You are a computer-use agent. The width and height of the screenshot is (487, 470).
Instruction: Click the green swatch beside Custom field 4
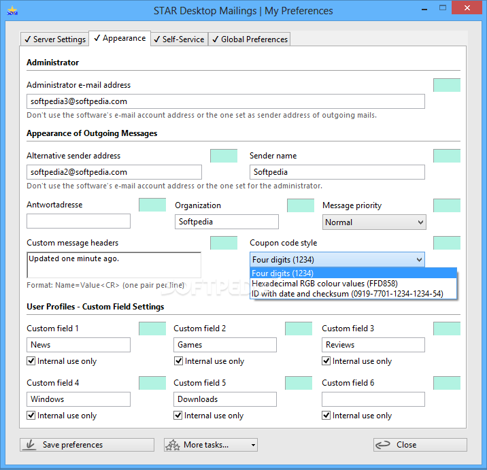pyautogui.click(x=152, y=383)
